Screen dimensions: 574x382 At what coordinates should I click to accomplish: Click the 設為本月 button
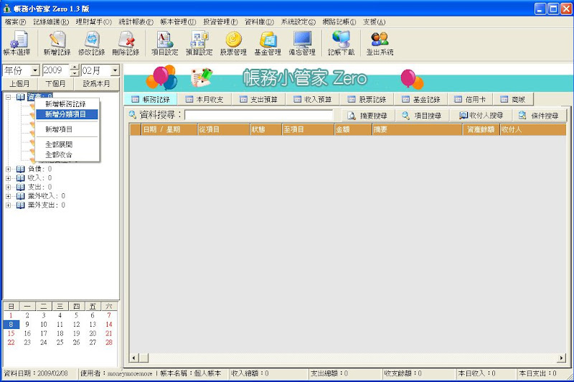96,84
